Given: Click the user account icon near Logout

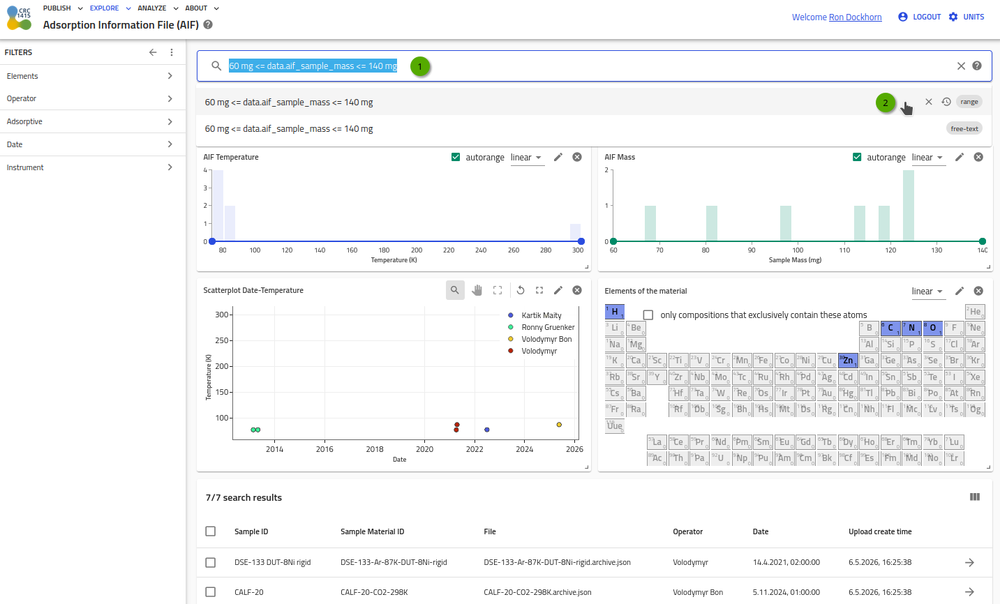Looking at the screenshot, I should point(903,17).
